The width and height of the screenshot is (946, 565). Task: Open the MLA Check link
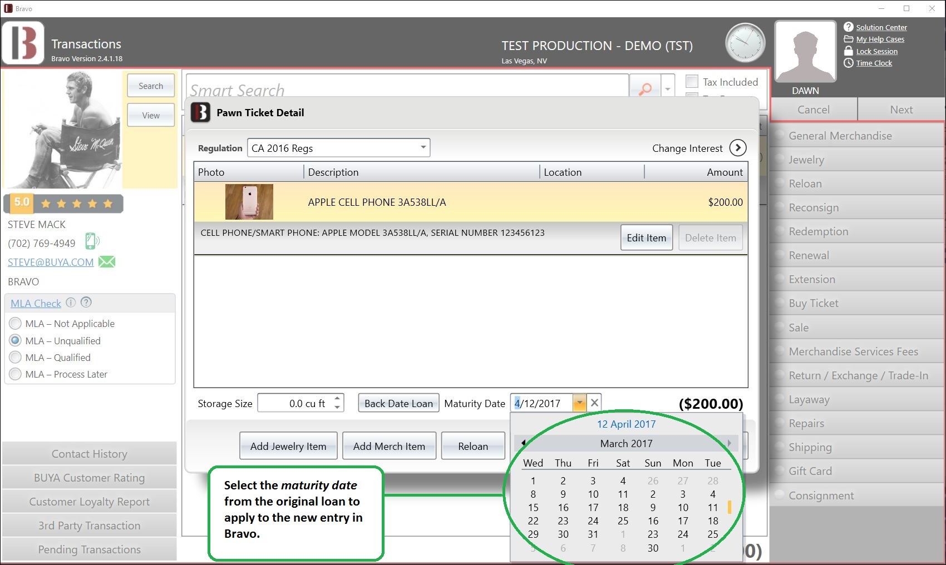tap(36, 303)
